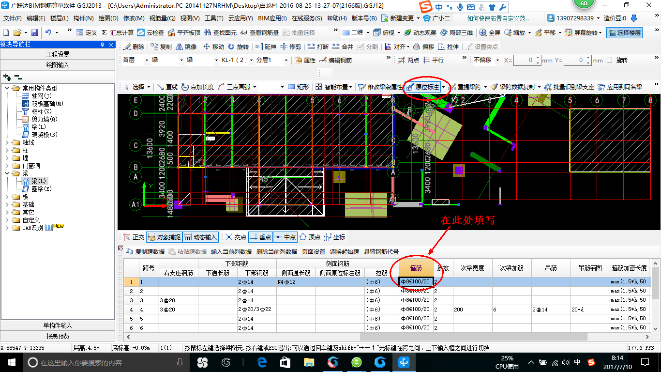The image size is (661, 372).
Task: Open the 文件(F) menu
Action: coord(13,18)
